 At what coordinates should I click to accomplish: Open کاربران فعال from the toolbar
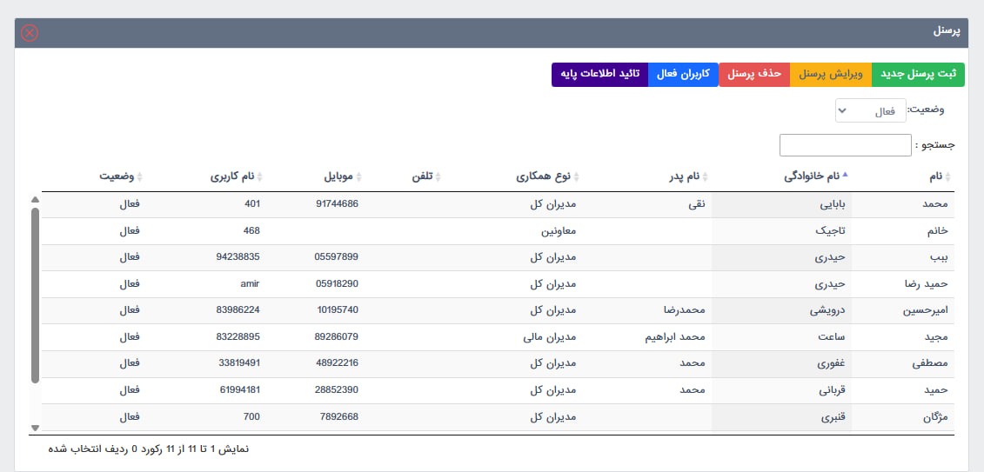tap(683, 74)
